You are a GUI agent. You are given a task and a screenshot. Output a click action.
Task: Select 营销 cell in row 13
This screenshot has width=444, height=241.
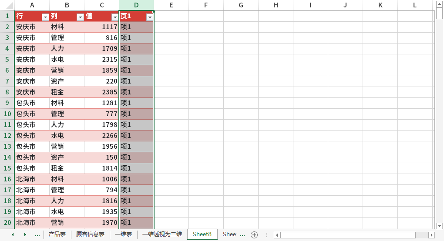click(67, 147)
